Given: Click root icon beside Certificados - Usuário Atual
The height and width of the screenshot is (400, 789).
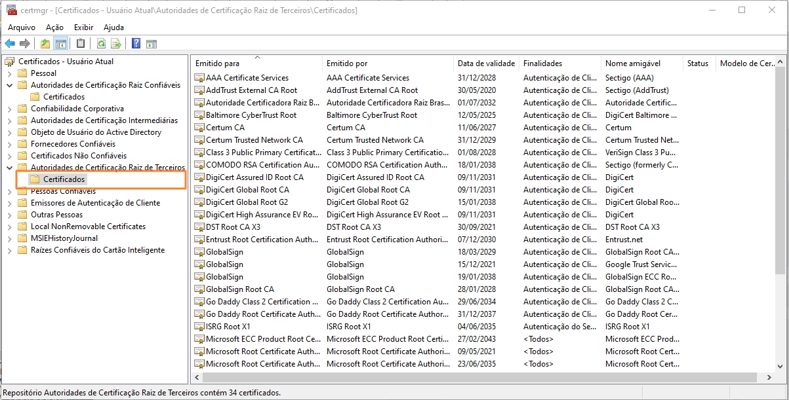Looking at the screenshot, I should click(x=10, y=62).
